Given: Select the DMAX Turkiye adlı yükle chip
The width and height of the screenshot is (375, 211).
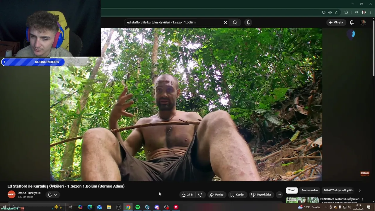Looking at the screenshot, I should (339, 190).
